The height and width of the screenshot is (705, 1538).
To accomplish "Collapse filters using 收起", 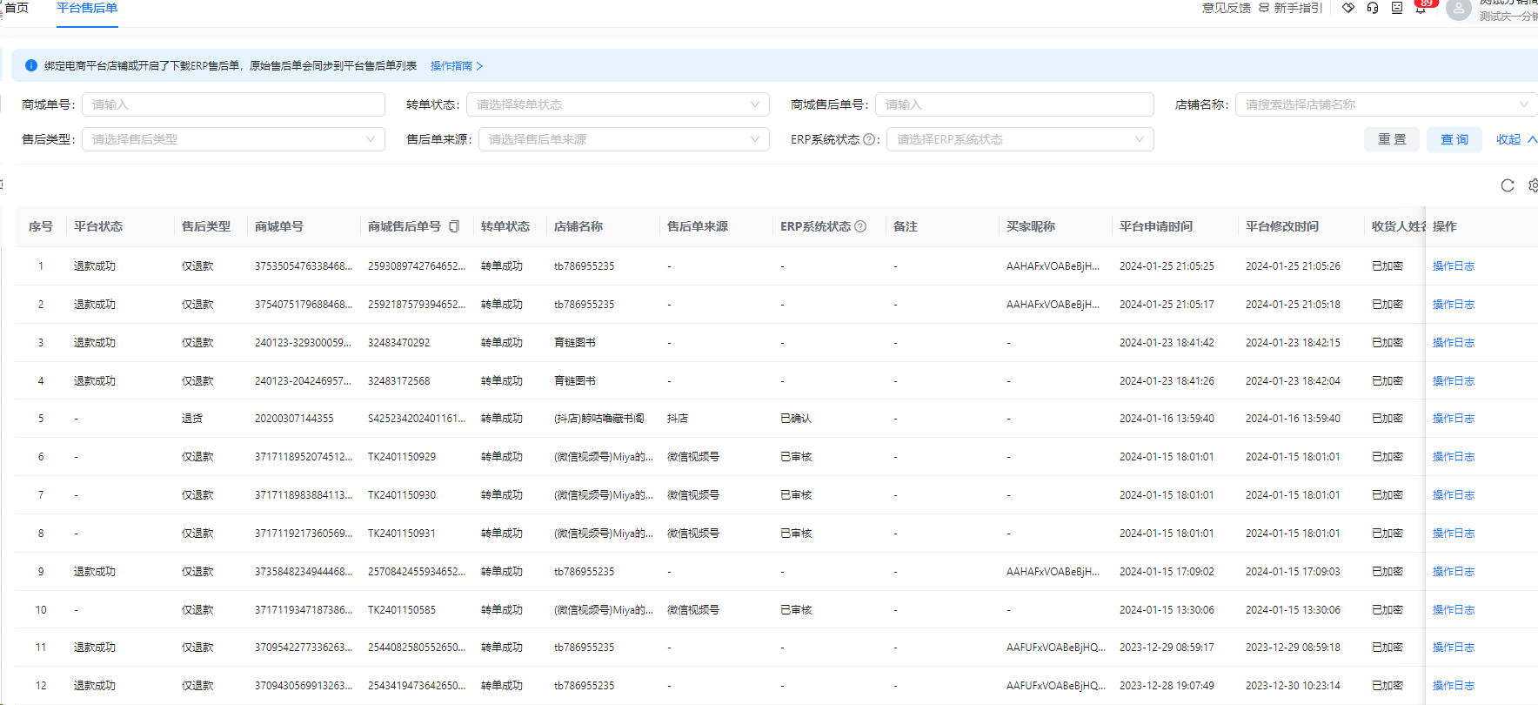I will tap(1516, 139).
